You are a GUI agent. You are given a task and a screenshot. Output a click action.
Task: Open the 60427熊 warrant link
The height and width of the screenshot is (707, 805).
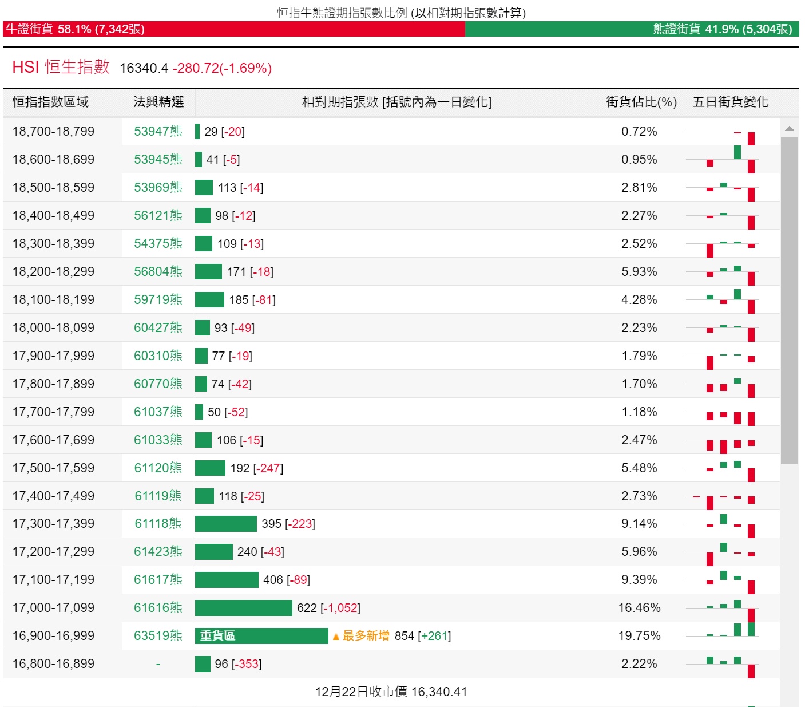pyautogui.click(x=158, y=327)
